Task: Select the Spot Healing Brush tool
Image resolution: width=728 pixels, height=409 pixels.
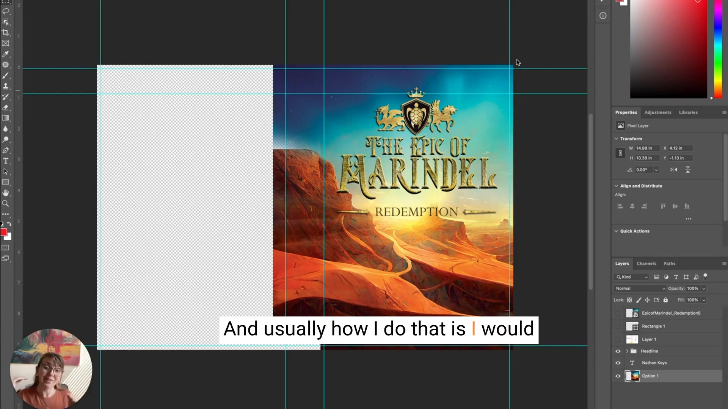Action: [6, 65]
